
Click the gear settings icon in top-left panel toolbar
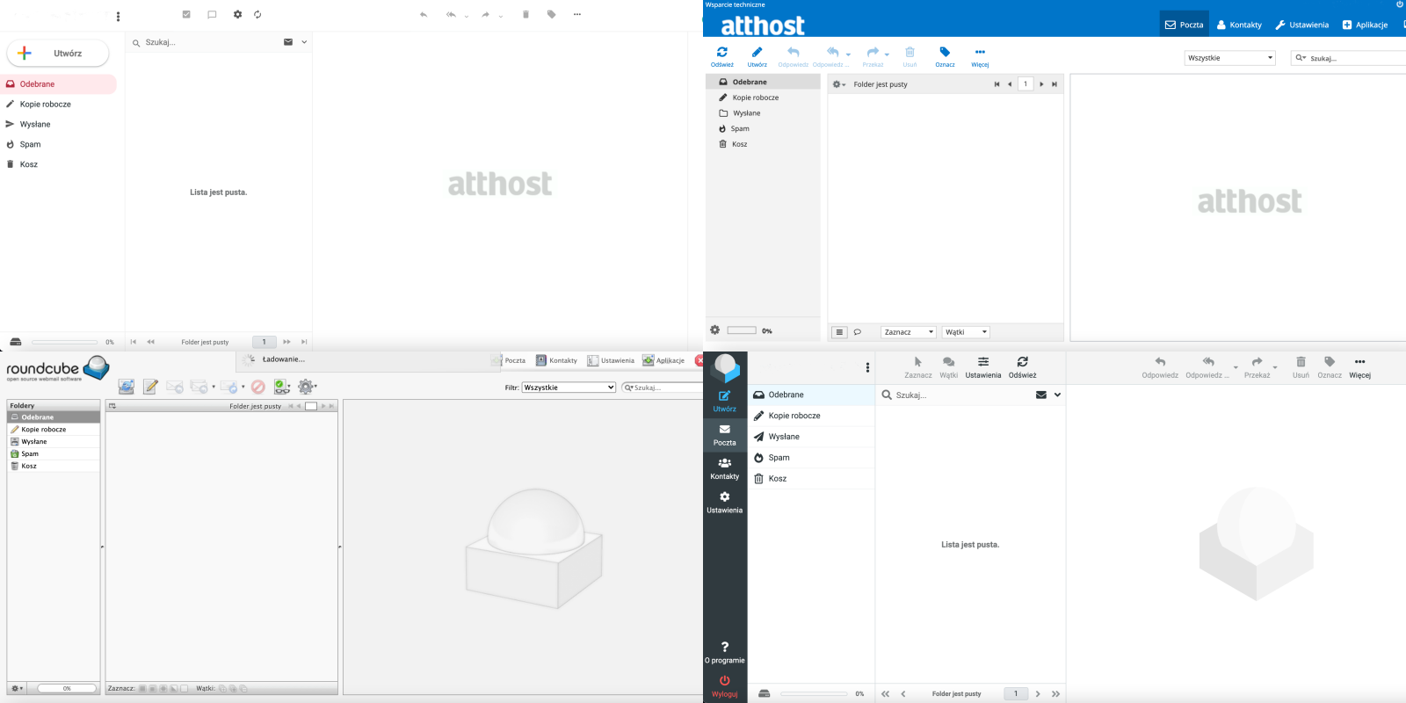point(237,14)
